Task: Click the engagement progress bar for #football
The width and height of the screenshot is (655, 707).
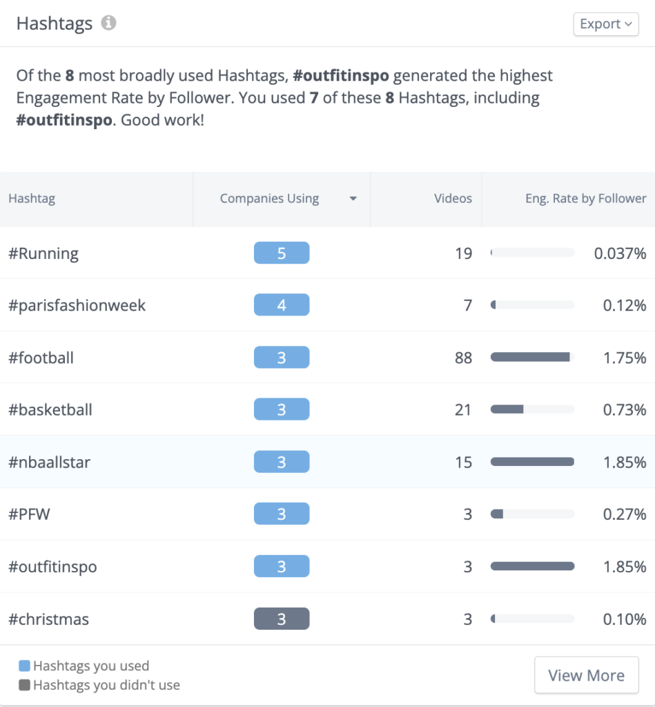Action: [x=531, y=357]
